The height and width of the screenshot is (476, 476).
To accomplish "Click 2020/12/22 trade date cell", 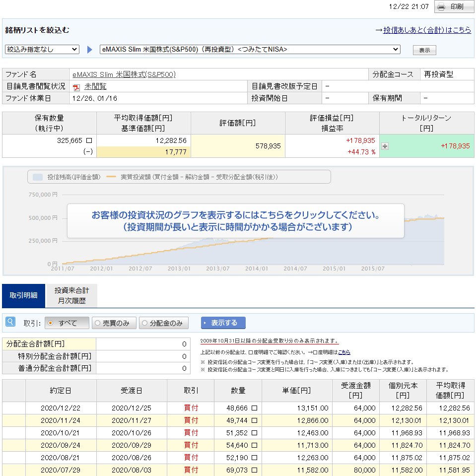I will (61, 408).
